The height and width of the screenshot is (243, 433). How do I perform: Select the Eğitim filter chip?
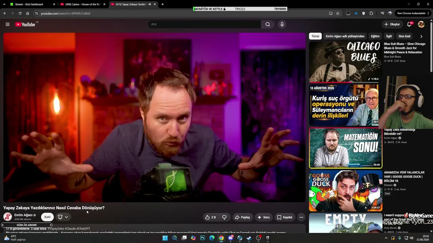[x=375, y=36]
